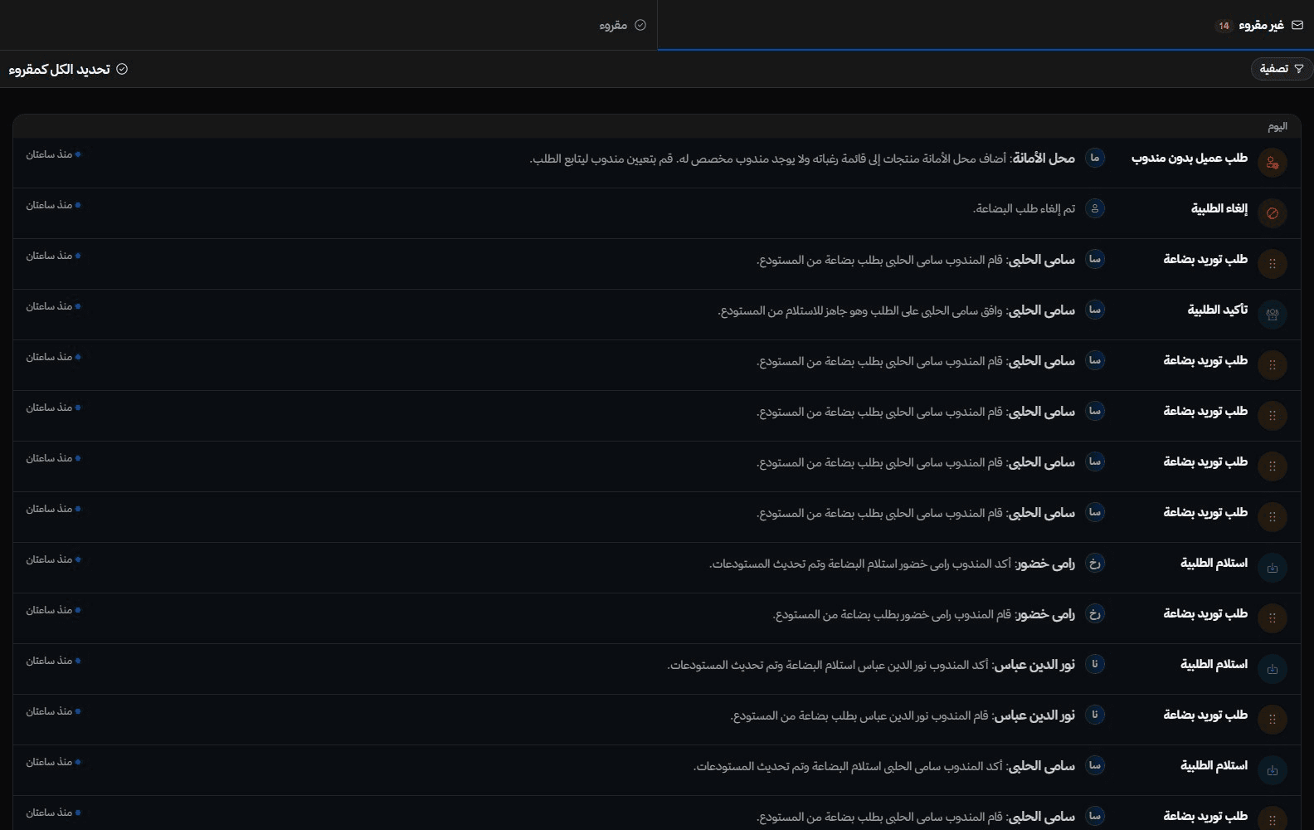Open the "مقروء" read notifications tab
This screenshot has width=1314, height=830.
click(x=328, y=25)
